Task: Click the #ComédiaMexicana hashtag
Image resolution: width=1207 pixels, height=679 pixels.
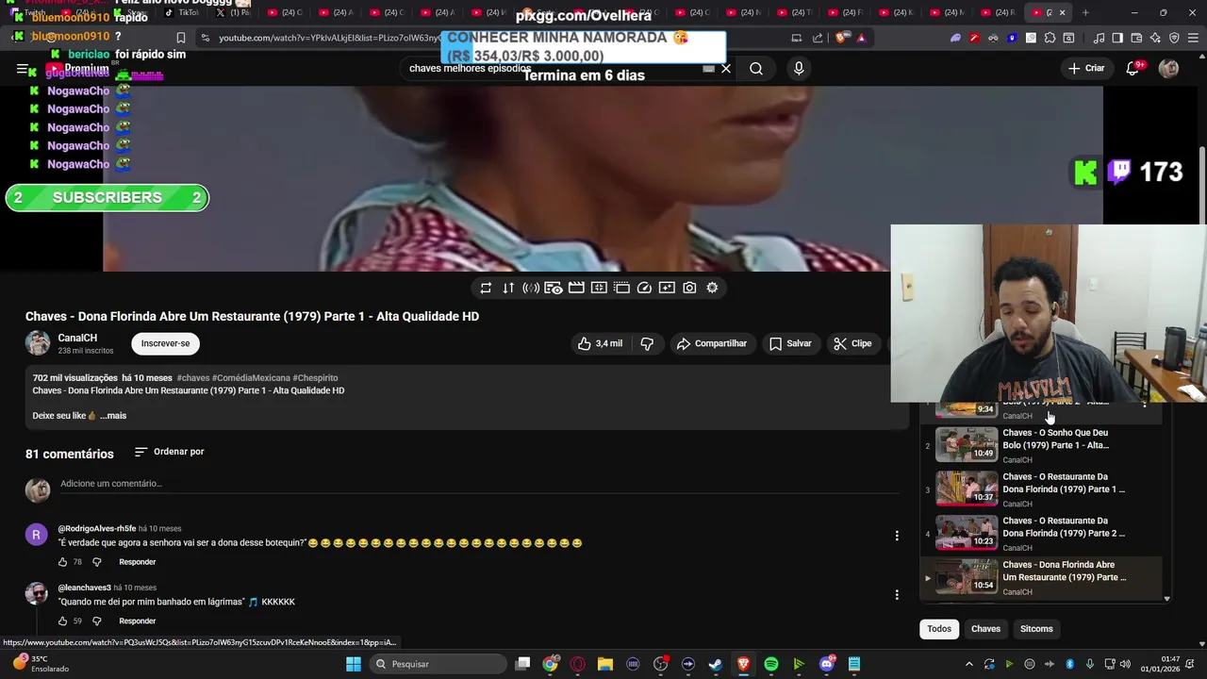Action: point(251,378)
